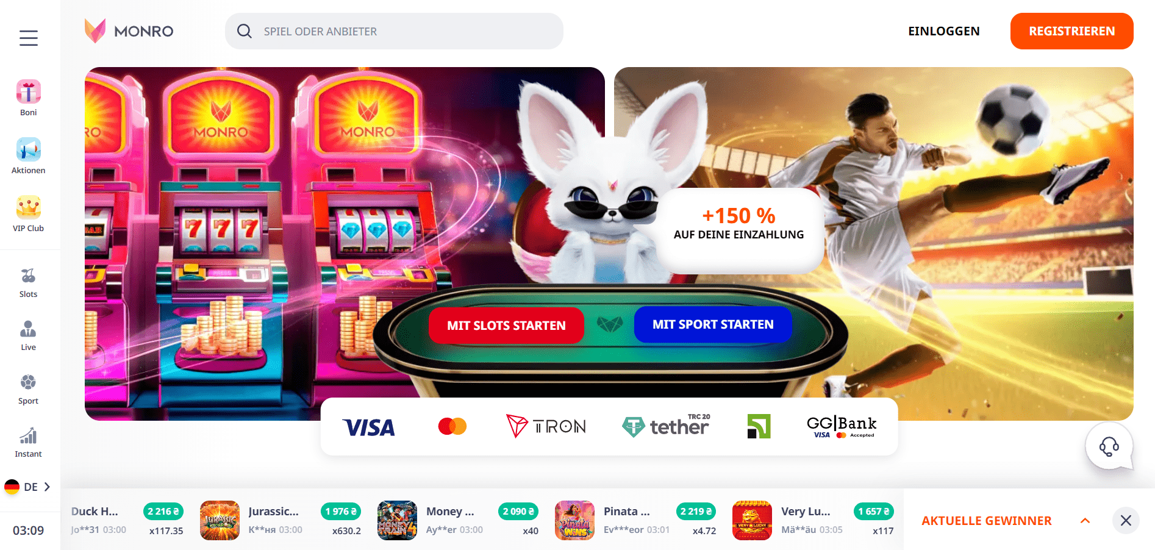Open Sport soccer ball icon
1155x550 pixels.
click(x=28, y=382)
